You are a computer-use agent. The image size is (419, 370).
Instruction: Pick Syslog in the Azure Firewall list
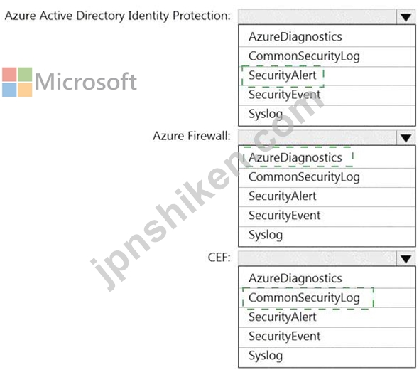tap(327, 236)
